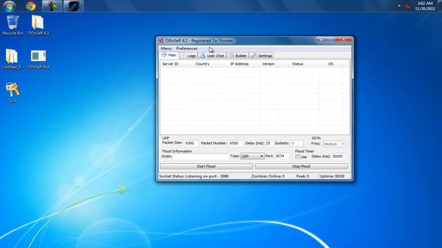
Task: Click the DDoSeR title bar app icon
Action: (161, 41)
